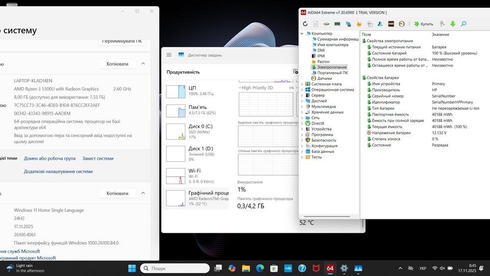This screenshot has height=276, width=490.
Task: Open the report icon in AIDA64 toolbar
Action: [x=316, y=24]
